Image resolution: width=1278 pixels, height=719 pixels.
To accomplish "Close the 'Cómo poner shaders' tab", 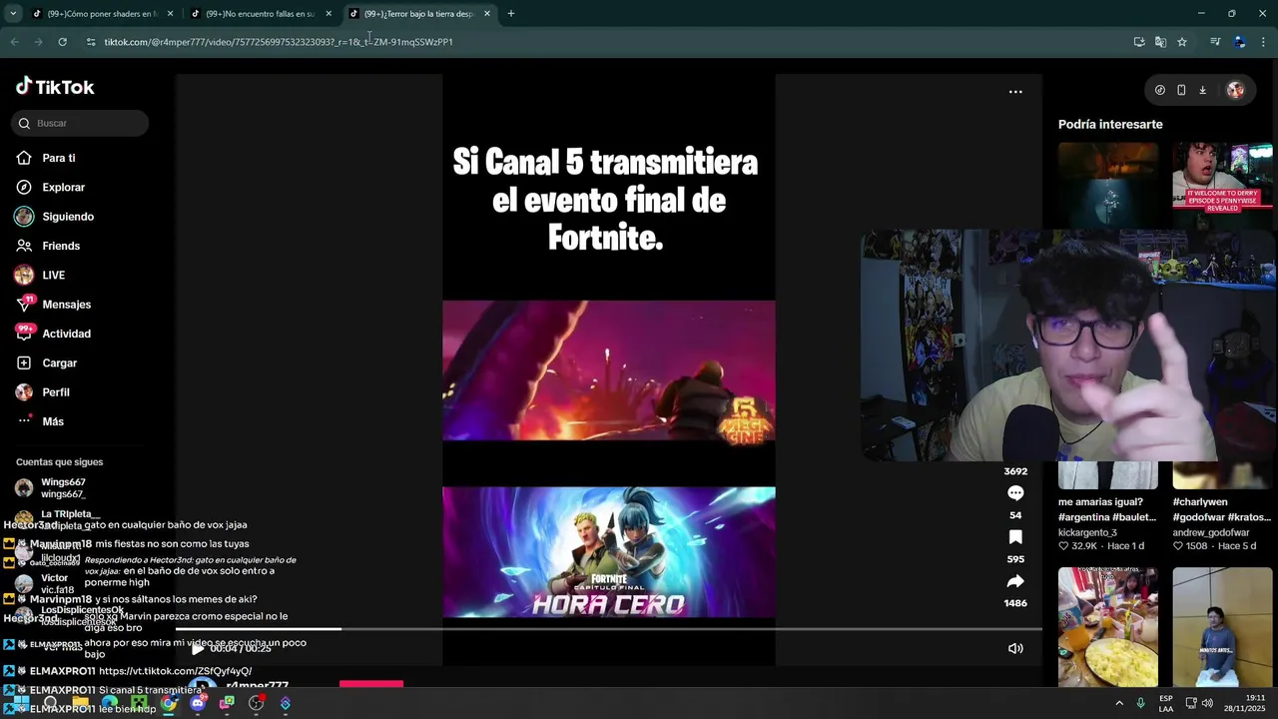I will coord(170,14).
